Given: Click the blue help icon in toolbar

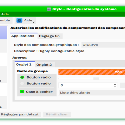Looking at the screenshot, I should coord(19,20).
